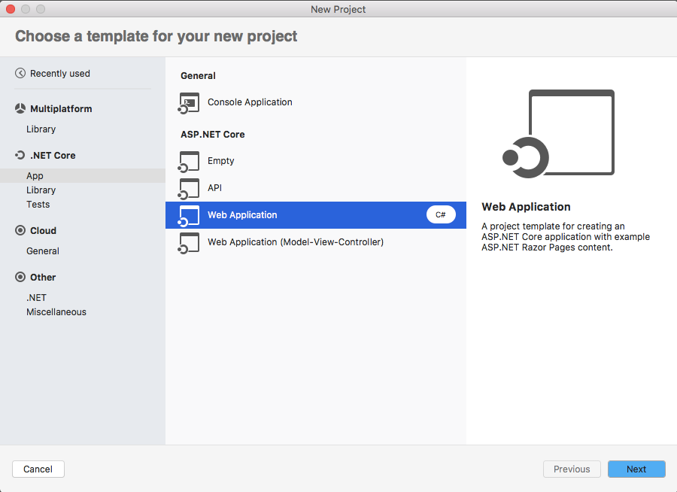Click the Cancel button
Image resolution: width=677 pixels, height=492 pixels.
pos(38,469)
